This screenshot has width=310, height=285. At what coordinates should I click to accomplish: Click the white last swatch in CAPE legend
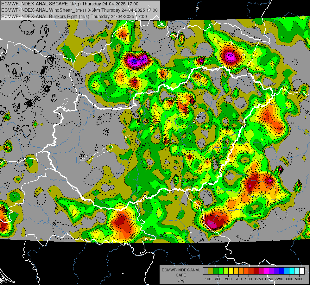point(302,271)
